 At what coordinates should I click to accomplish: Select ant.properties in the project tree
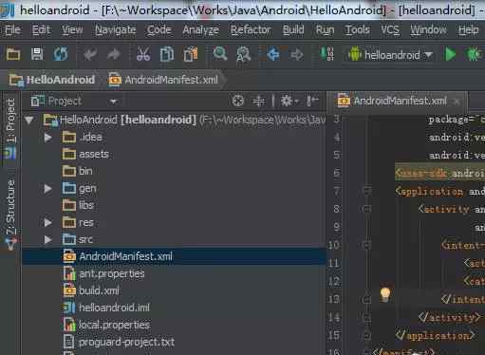[103, 273]
